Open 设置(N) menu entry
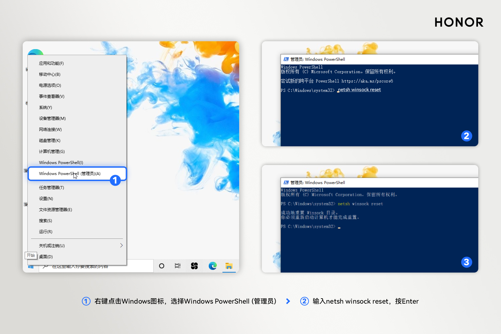 (77, 199)
